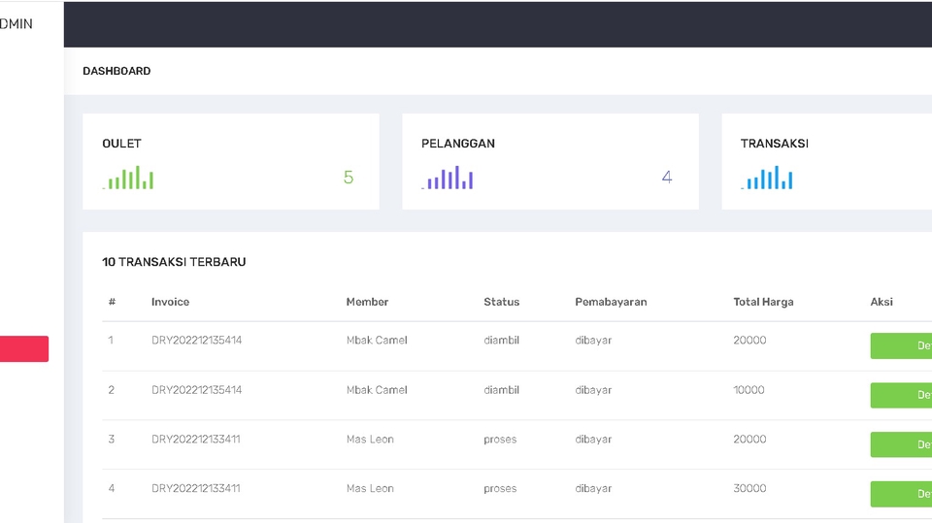The width and height of the screenshot is (932, 523).
Task: Click the # column header
Action: pyautogui.click(x=112, y=302)
